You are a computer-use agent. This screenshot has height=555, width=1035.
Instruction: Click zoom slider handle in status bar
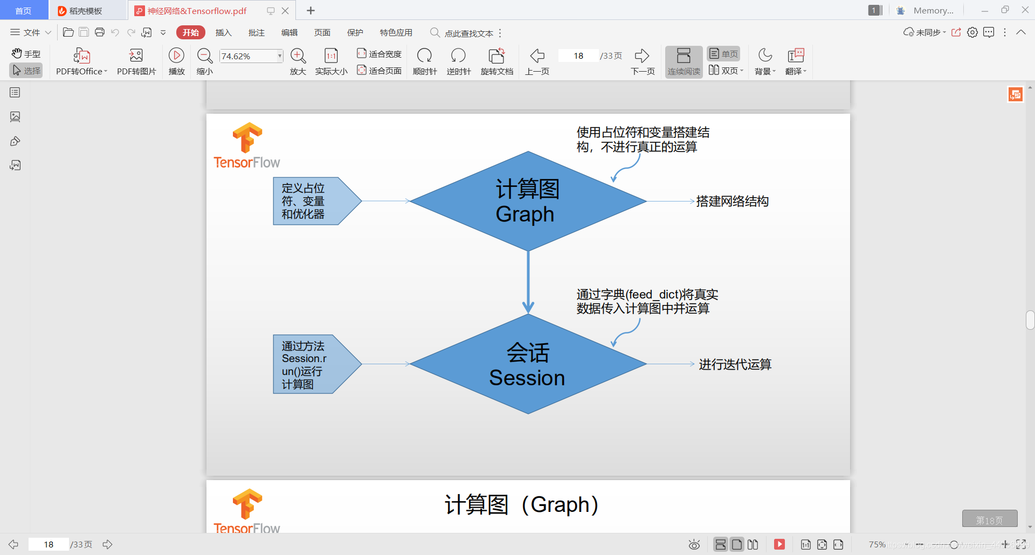point(954,545)
